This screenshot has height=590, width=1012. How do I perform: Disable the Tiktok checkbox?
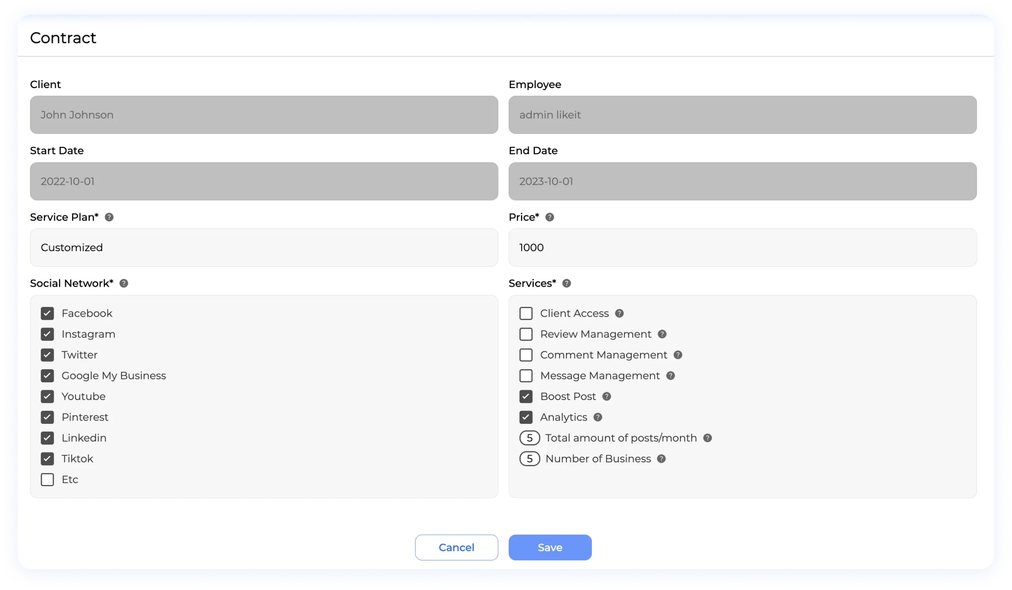click(47, 458)
